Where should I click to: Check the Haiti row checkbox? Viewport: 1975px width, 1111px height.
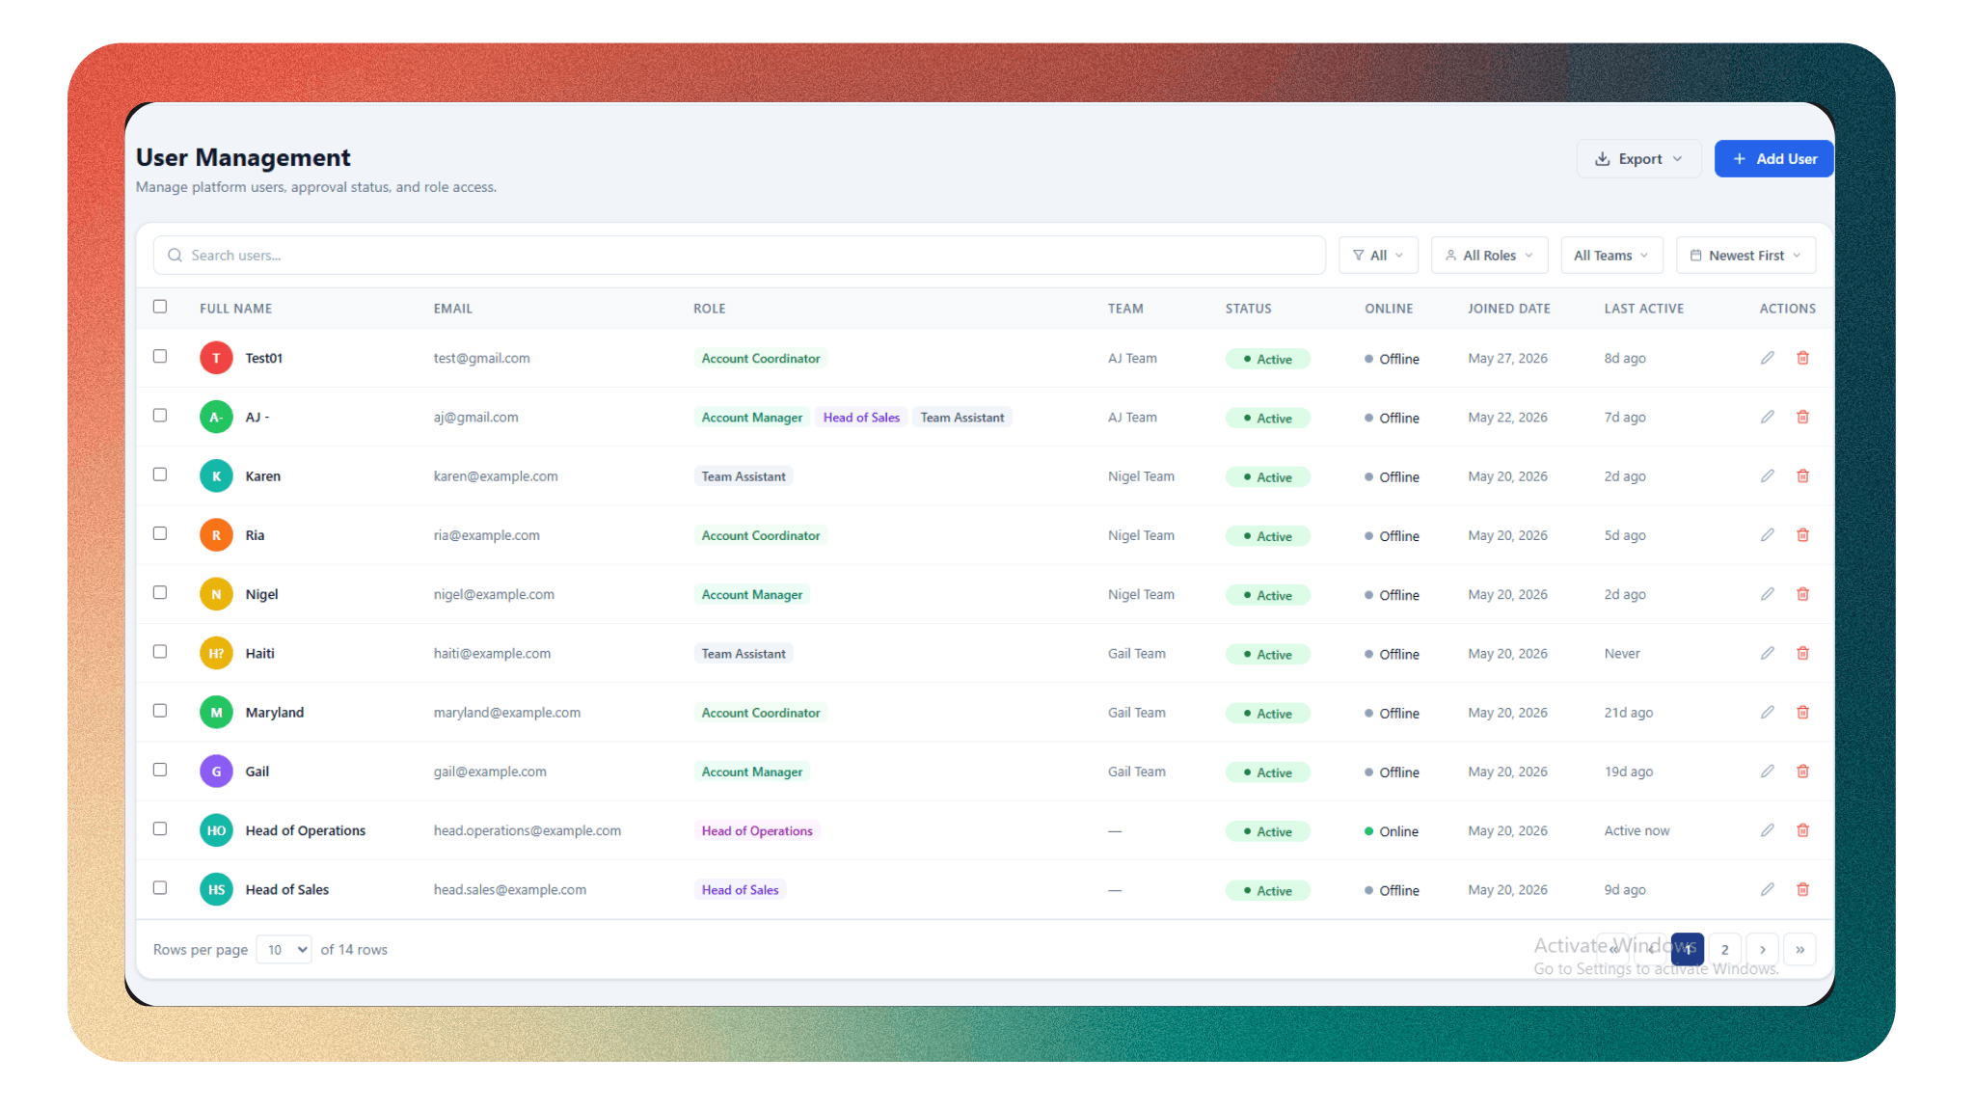[x=160, y=651]
